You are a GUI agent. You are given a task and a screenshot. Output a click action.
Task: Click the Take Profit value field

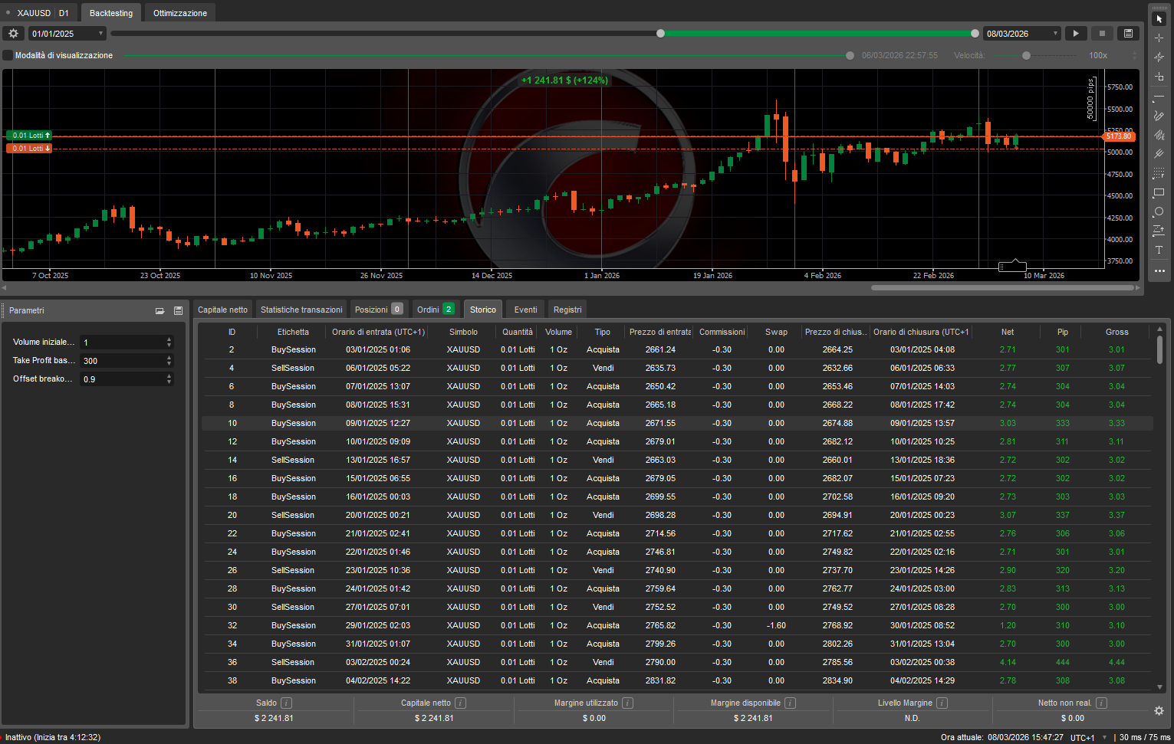point(123,361)
